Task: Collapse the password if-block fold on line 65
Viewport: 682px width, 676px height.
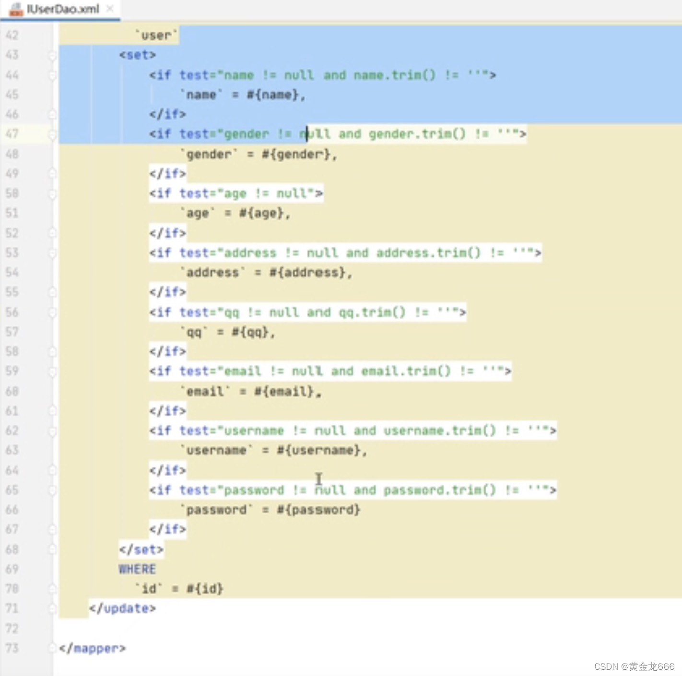Action: point(52,490)
